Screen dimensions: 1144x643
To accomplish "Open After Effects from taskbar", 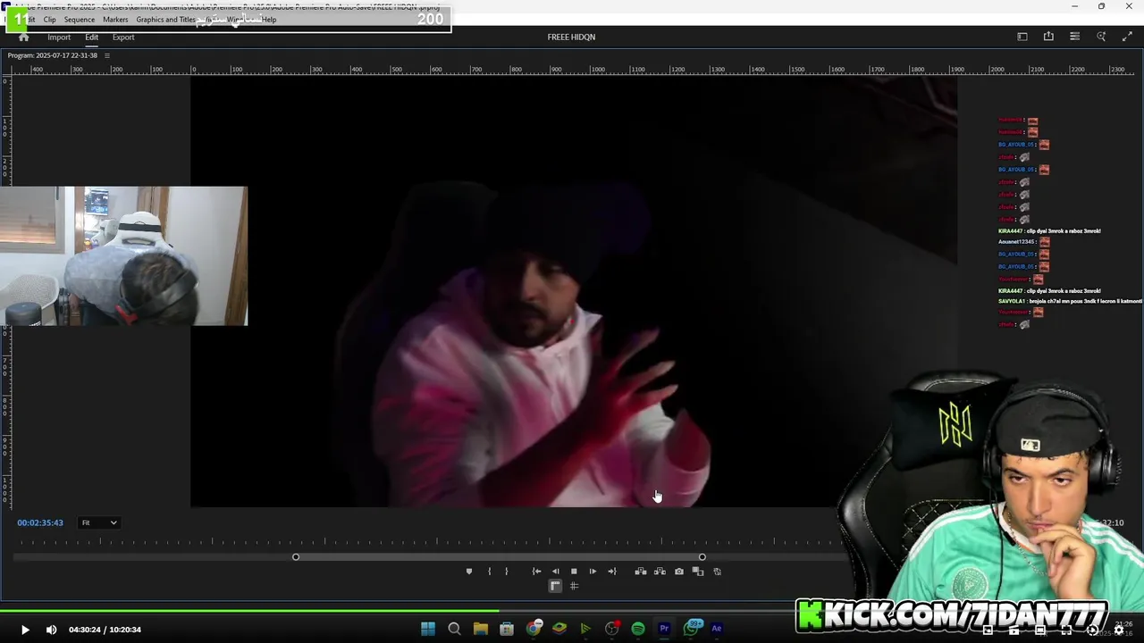I will 717,629.
